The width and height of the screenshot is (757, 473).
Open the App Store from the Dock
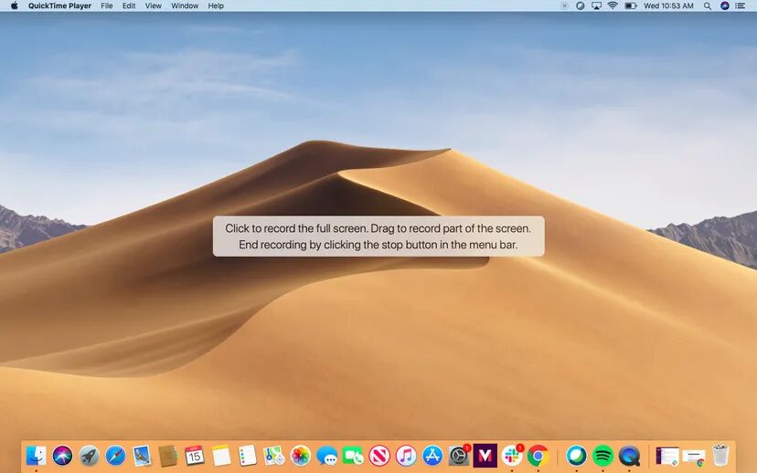[x=432, y=455]
